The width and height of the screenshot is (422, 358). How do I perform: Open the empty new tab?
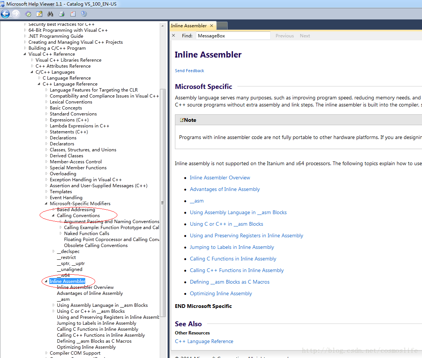click(222, 25)
